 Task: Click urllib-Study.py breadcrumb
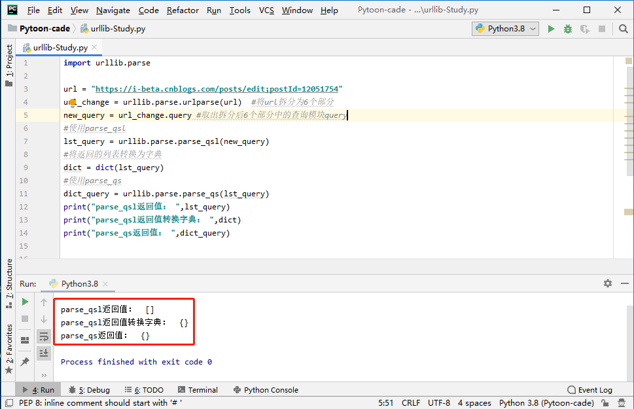point(113,29)
